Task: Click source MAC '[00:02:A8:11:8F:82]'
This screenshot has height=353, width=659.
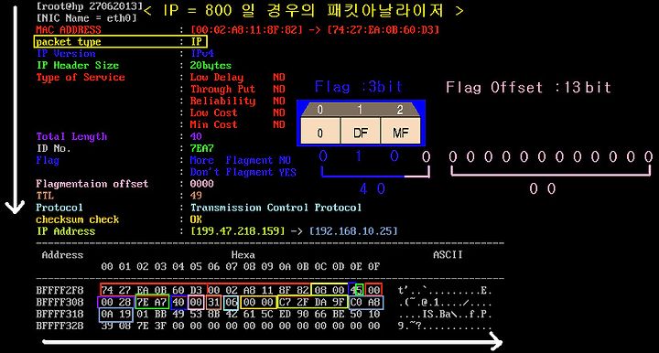Action: tap(246, 30)
